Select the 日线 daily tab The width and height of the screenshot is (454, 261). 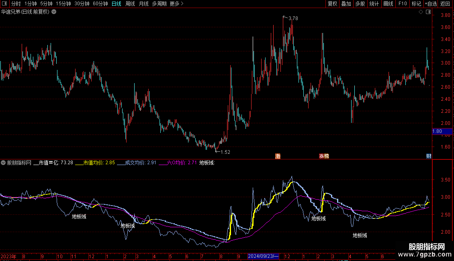(x=117, y=4)
